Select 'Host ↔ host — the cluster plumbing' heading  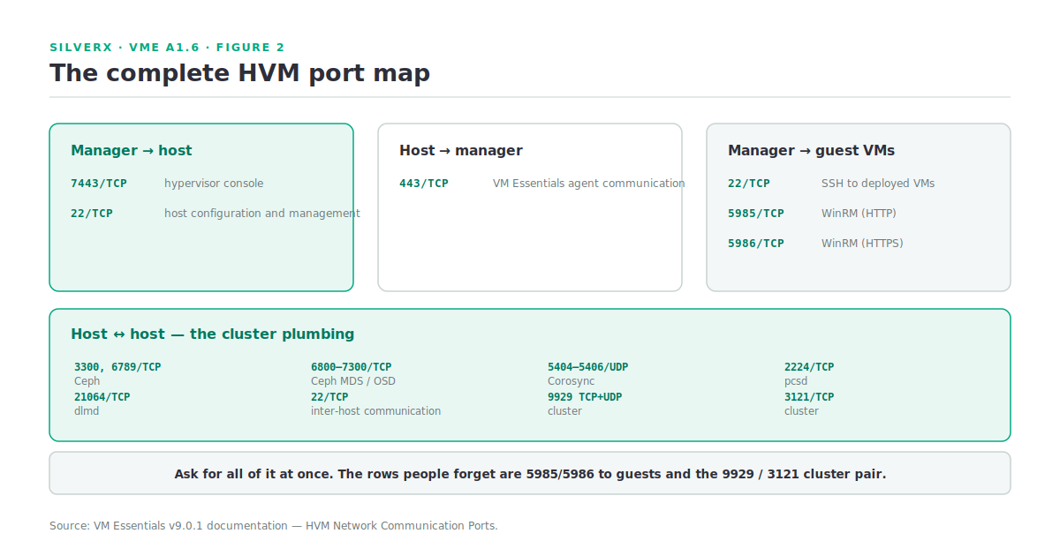pos(213,334)
